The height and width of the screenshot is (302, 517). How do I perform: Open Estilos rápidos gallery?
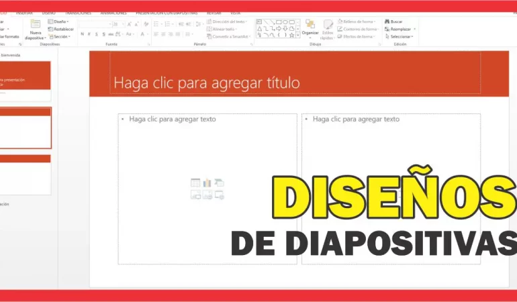pyautogui.click(x=328, y=30)
